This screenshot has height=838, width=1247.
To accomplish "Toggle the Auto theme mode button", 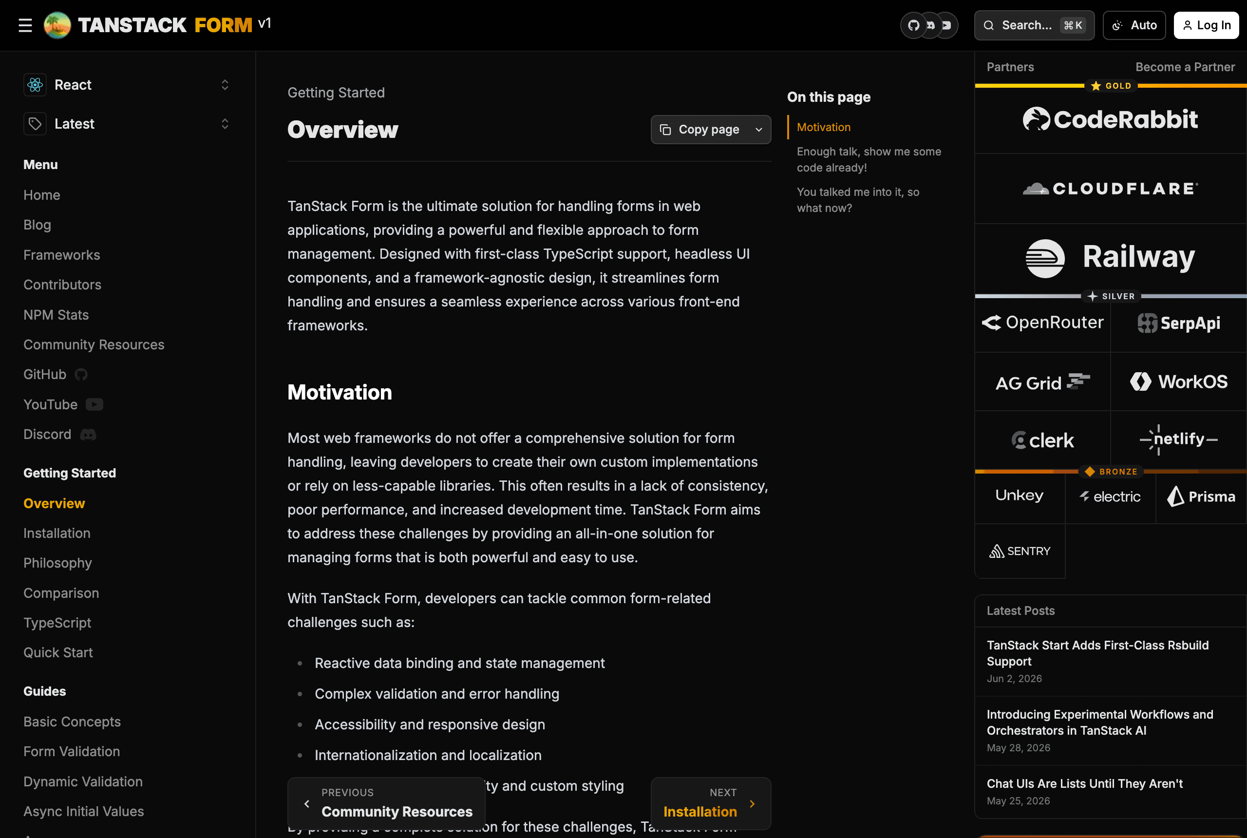I will pyautogui.click(x=1134, y=25).
